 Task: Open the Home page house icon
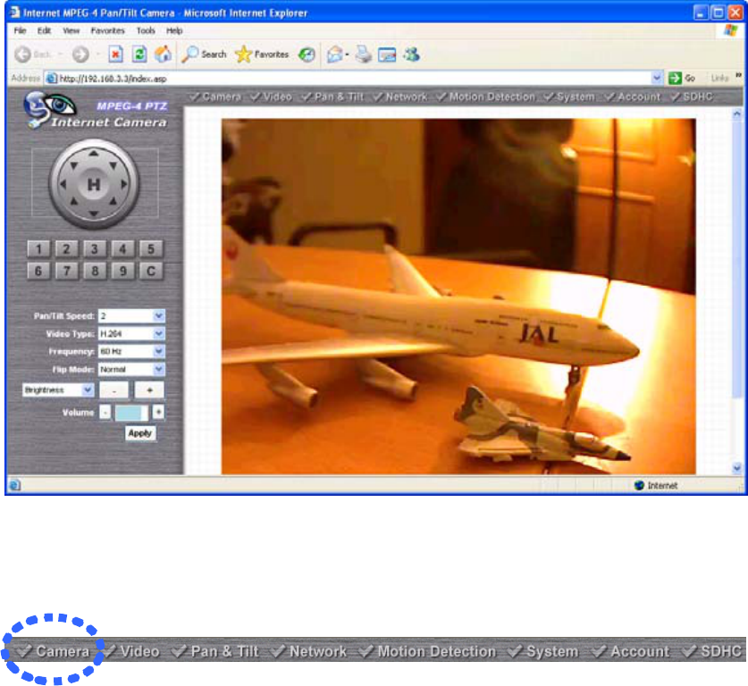[x=163, y=54]
